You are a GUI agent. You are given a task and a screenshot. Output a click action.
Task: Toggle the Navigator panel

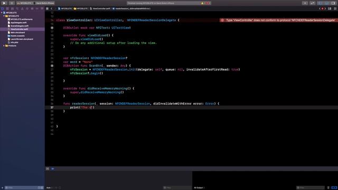(321, 3)
